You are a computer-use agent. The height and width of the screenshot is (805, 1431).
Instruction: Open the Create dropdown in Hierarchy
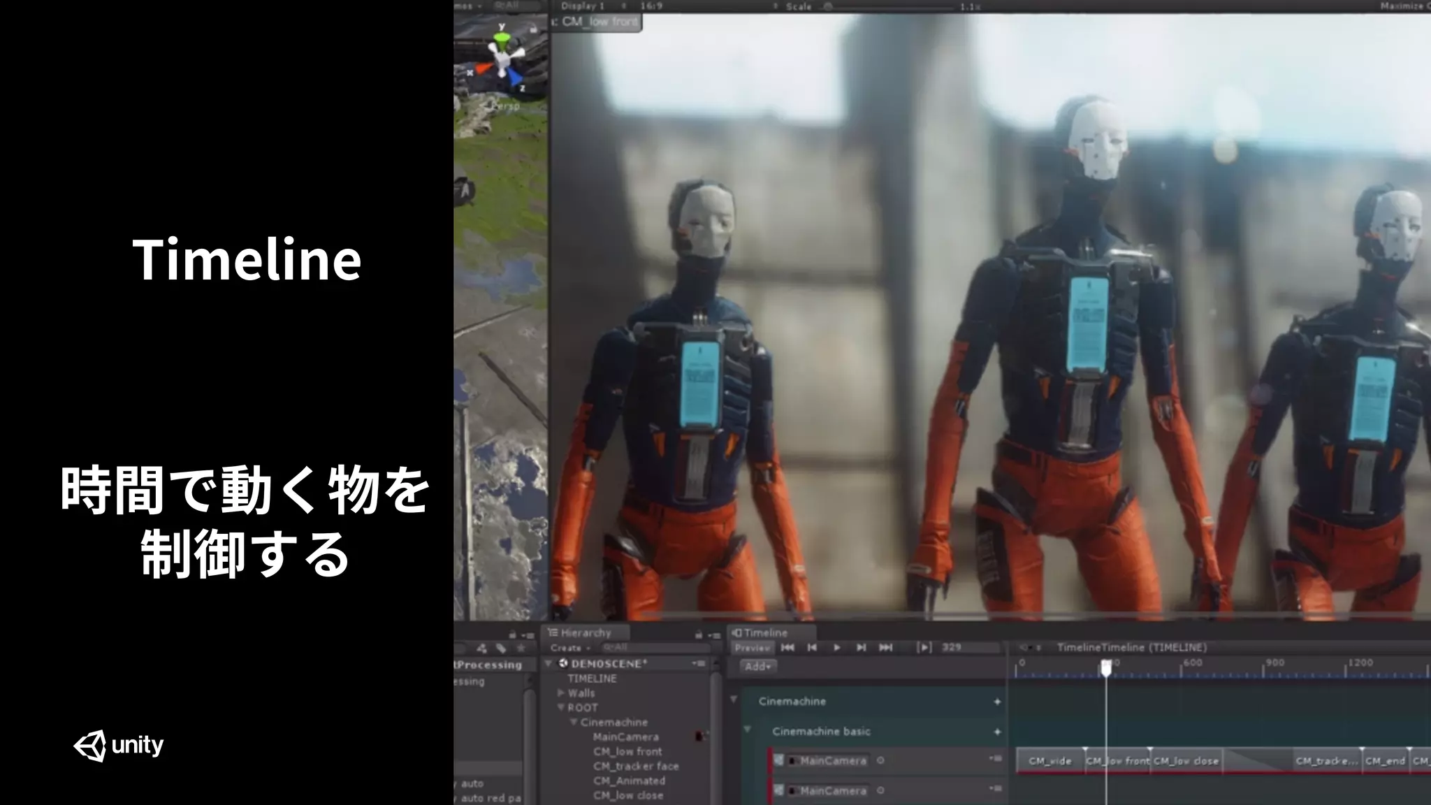tap(570, 648)
